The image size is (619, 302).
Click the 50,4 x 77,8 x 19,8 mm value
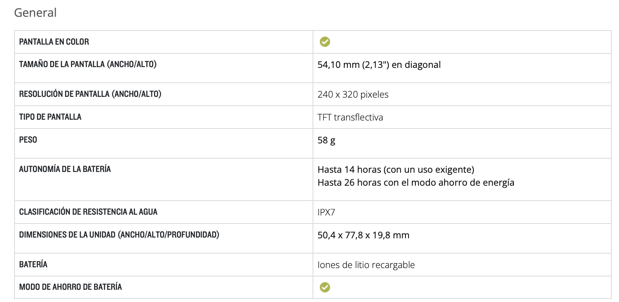tap(363, 235)
